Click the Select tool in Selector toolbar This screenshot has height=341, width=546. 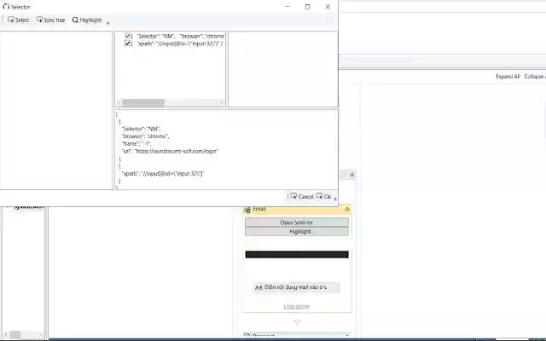tap(18, 20)
